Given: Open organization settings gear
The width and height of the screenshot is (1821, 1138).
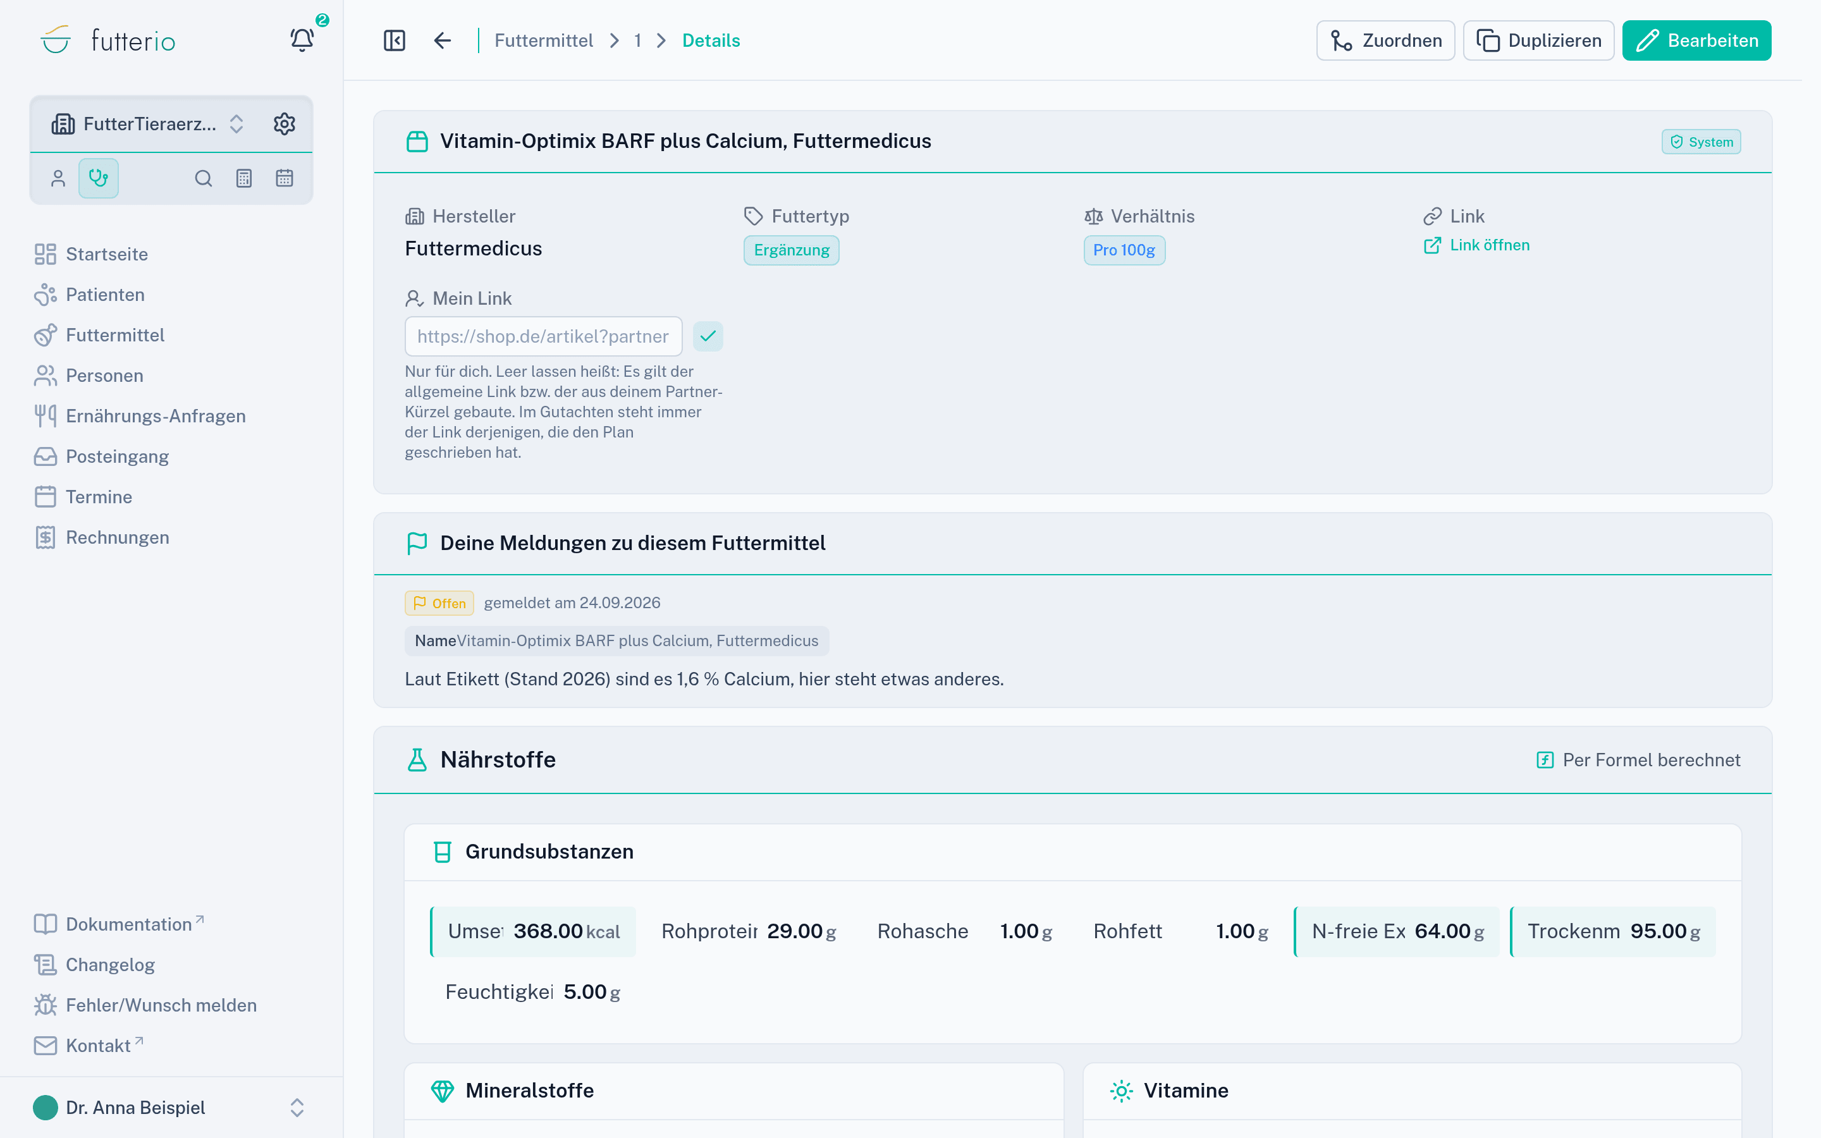Looking at the screenshot, I should [284, 123].
